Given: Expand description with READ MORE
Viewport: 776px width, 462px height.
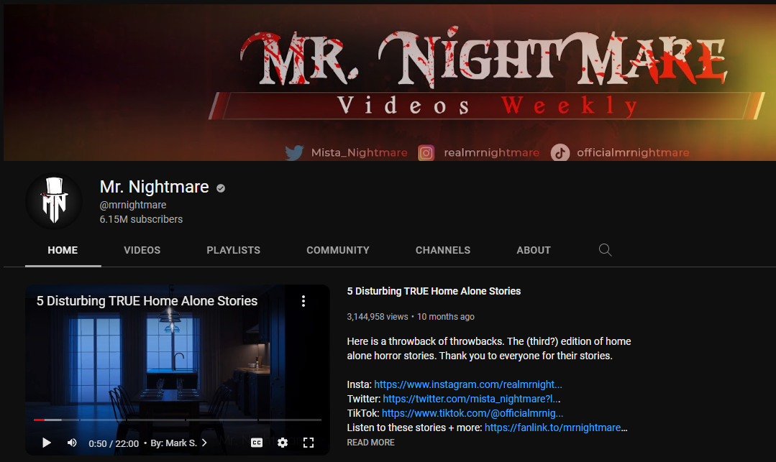Looking at the screenshot, I should coord(370,442).
